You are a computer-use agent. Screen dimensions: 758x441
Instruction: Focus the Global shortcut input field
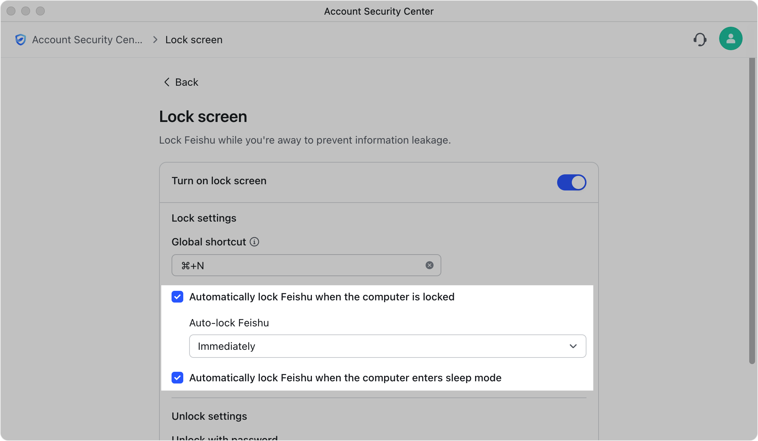[x=301, y=265]
